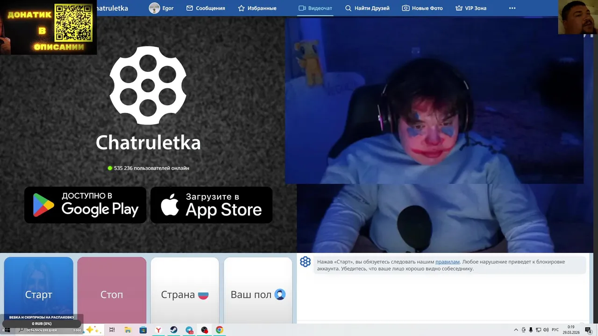598x336 pixels.
Task: Open Yandex Browser from the taskbar
Action: tap(158, 330)
